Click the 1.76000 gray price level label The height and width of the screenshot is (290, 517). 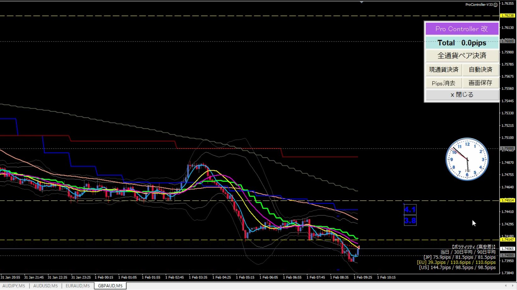[x=508, y=41]
